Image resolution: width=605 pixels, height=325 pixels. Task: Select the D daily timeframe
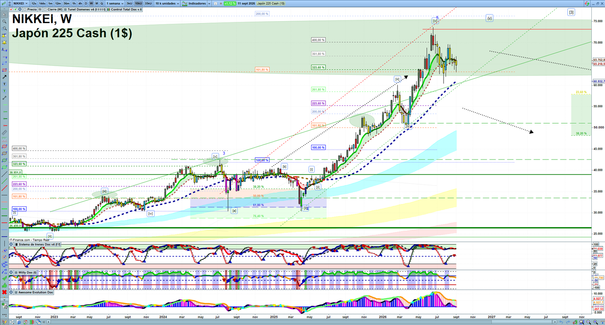(86, 3)
